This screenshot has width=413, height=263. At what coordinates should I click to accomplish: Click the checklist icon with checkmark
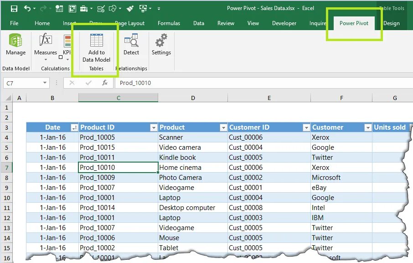101,8
